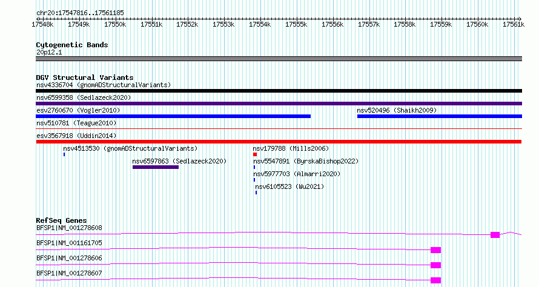This screenshot has height=287, width=539.
Task: Click exon box of BFSP1 NM_001278608
Action: (495, 235)
